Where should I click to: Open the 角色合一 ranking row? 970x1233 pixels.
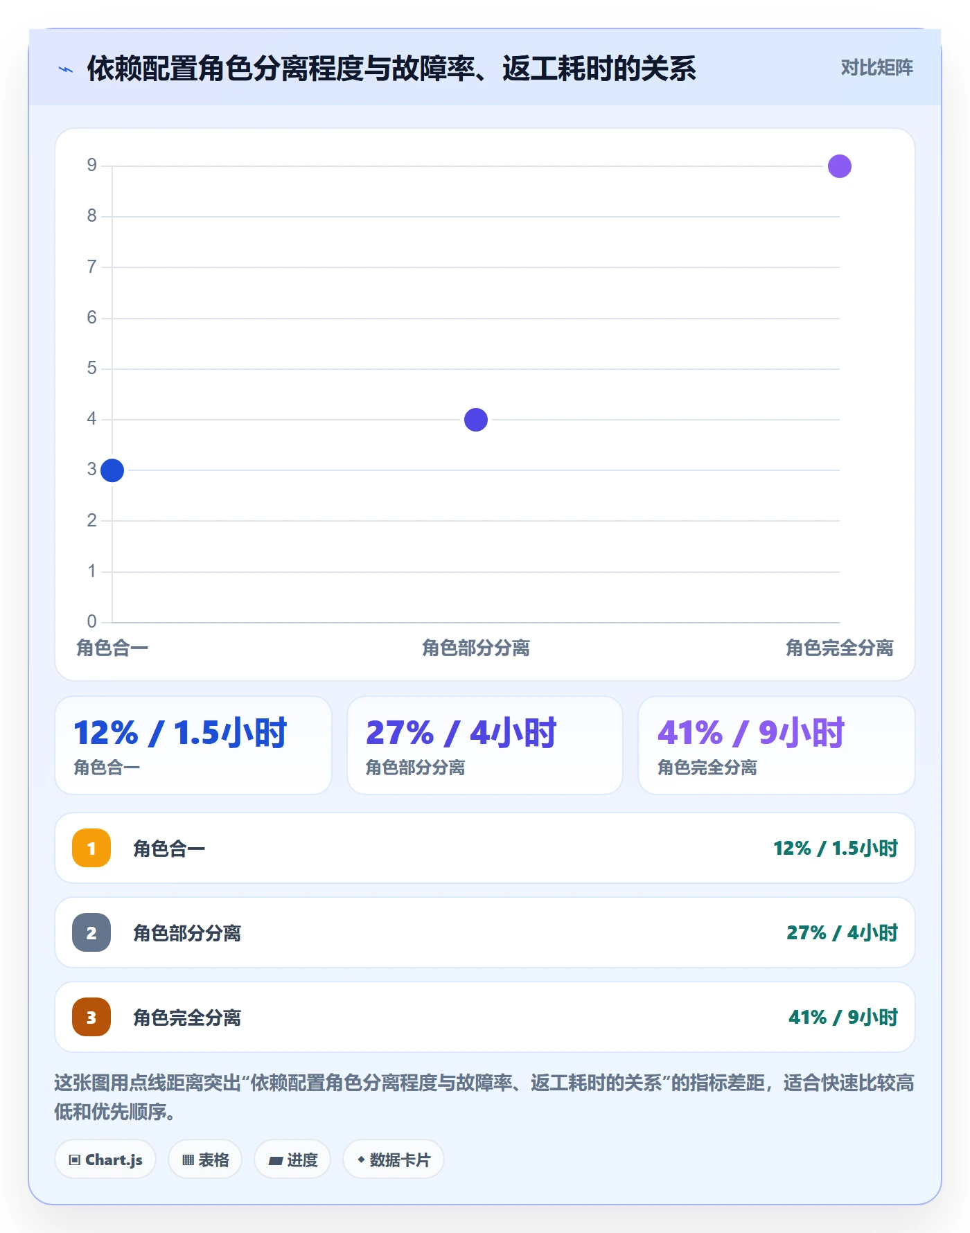[485, 848]
